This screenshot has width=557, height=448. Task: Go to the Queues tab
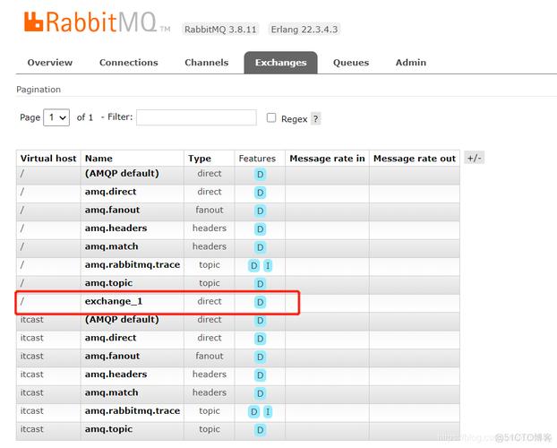point(351,63)
